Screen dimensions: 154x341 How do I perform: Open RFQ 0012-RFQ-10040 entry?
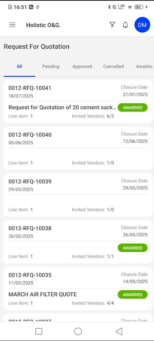78,148
